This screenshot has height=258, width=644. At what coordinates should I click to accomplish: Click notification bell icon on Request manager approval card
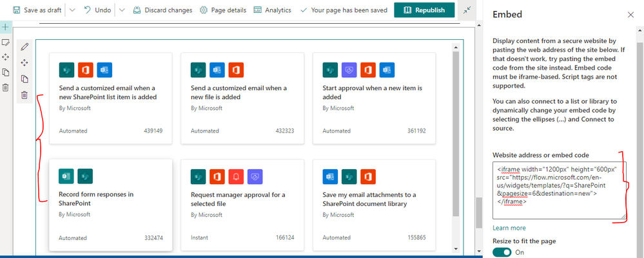[236, 176]
